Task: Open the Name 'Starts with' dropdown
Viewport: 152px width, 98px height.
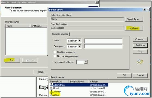Action: [80, 40]
